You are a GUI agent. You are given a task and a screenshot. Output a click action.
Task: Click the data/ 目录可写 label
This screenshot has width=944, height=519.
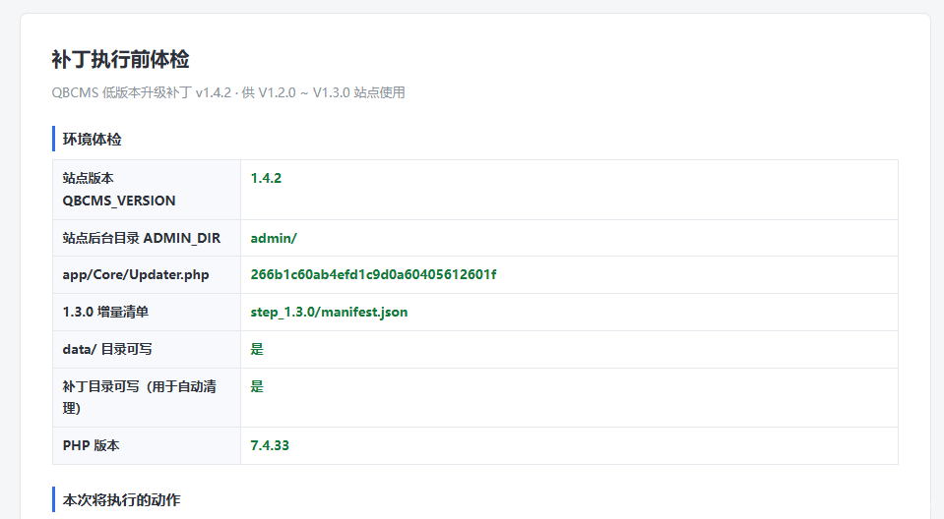(x=107, y=349)
